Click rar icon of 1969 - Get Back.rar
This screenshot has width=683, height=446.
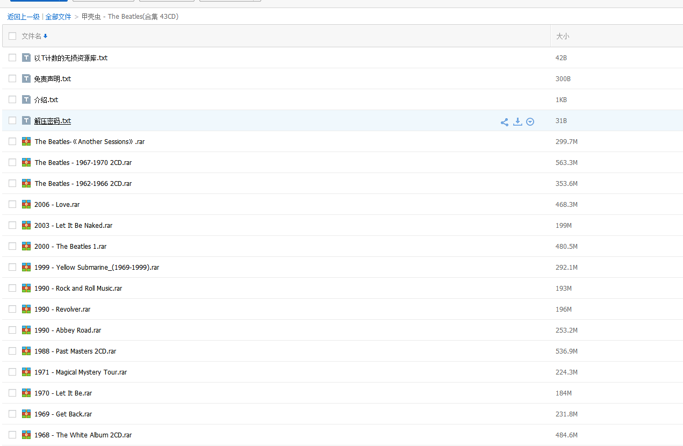[26, 414]
